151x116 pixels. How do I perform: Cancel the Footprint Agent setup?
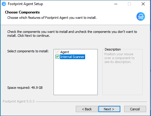tap(135, 109)
